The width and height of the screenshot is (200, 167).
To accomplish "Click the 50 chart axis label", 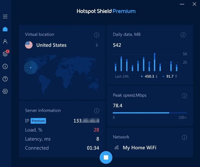I will click(185, 54).
